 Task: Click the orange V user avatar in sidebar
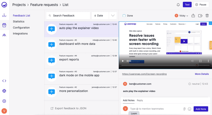point(4,111)
